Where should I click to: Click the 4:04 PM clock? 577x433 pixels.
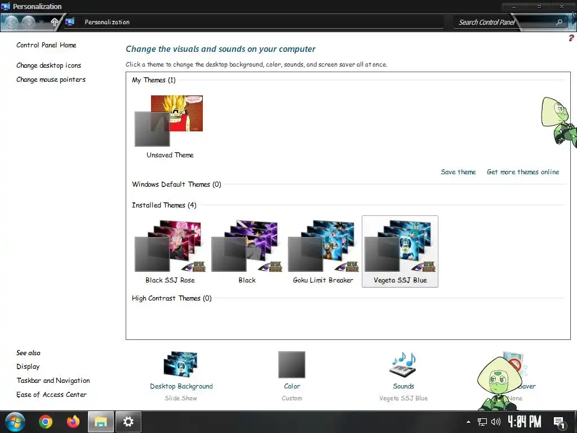click(x=525, y=422)
